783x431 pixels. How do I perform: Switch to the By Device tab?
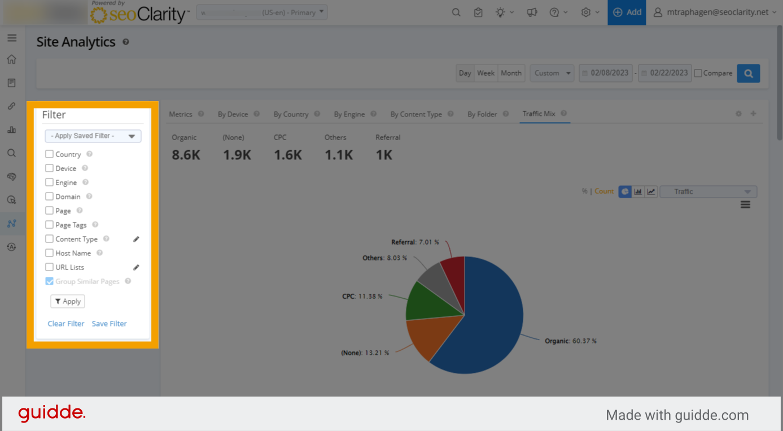(233, 114)
